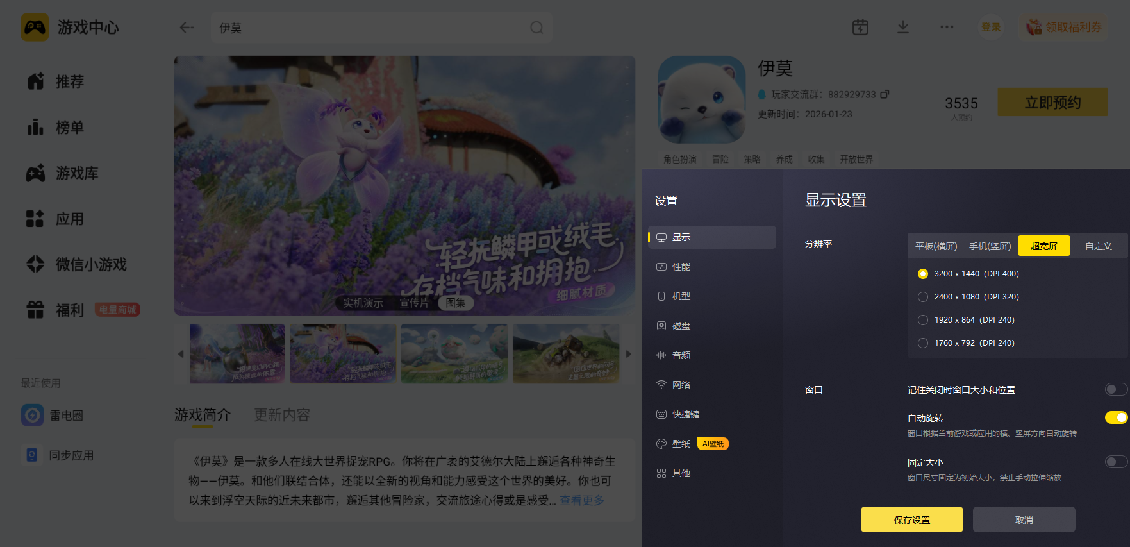Select 磁盘 settings category
1130x547 pixels.
pos(712,326)
